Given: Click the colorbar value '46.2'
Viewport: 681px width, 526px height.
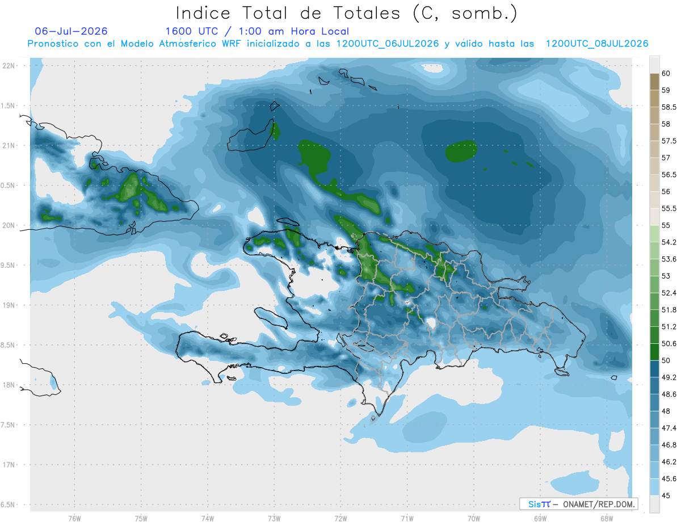Looking at the screenshot, I should (669, 462).
